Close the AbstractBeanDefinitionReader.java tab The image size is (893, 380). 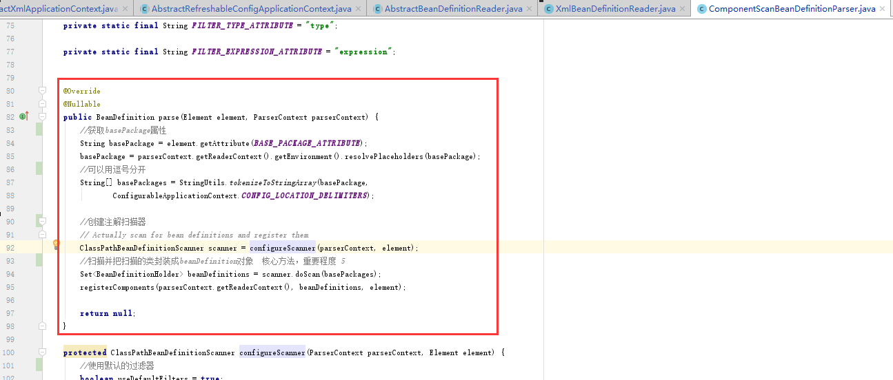(530, 9)
